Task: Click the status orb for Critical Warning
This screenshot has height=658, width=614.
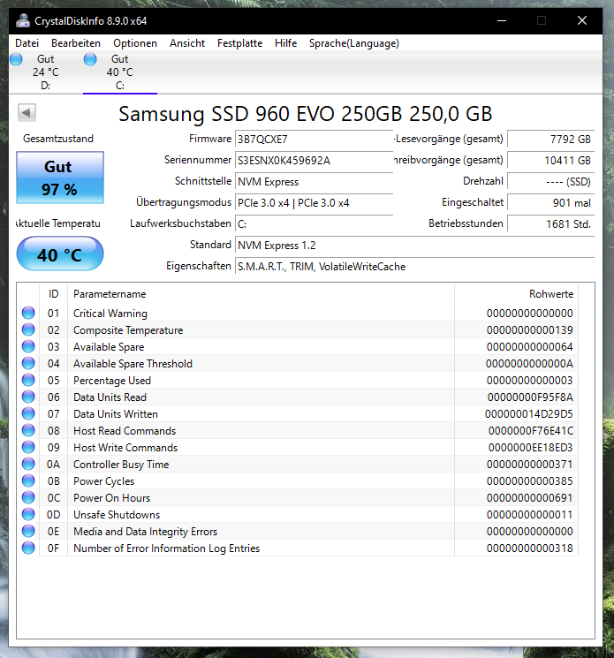Action: click(28, 313)
